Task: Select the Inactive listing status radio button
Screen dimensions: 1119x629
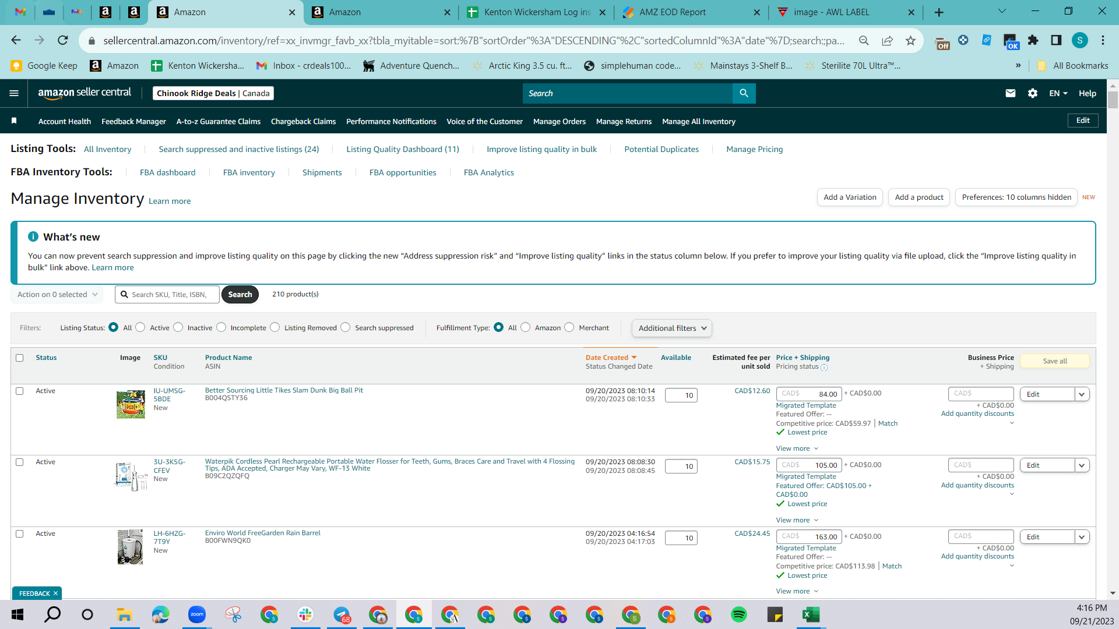Action: click(x=178, y=327)
